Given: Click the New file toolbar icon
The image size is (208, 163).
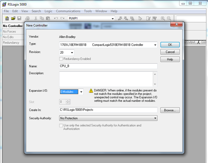Looking at the screenshot, I should point(7,18).
